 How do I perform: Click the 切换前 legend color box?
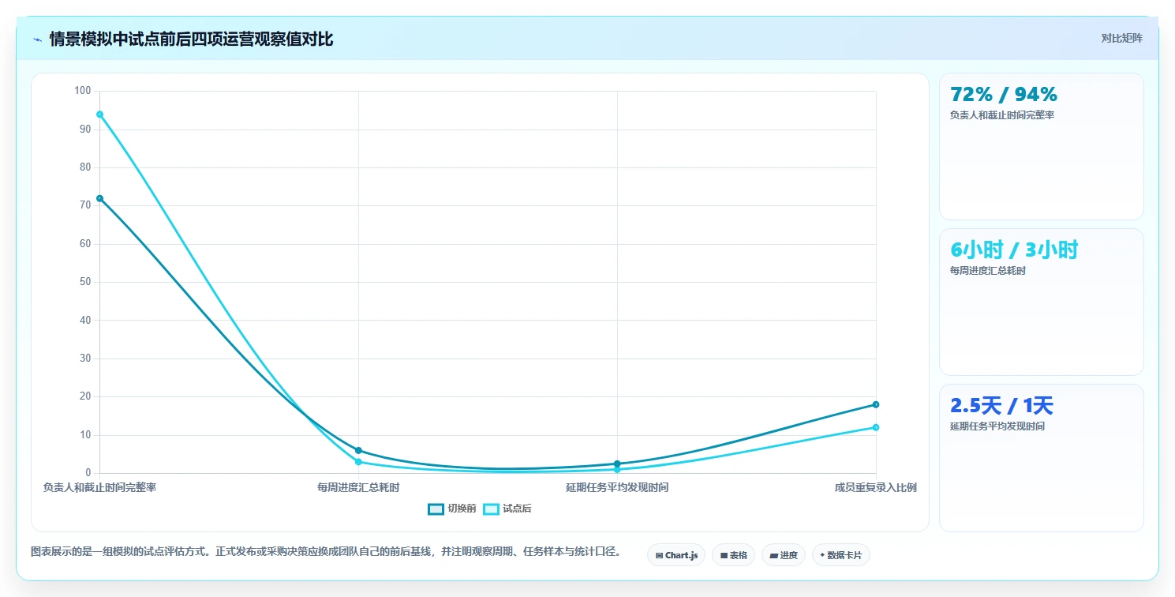[x=436, y=509]
